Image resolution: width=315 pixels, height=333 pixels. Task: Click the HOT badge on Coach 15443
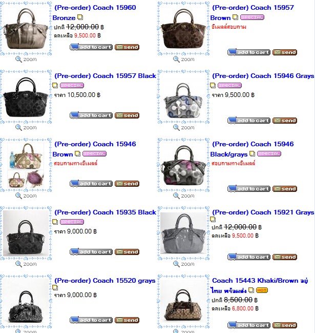[262, 290]
